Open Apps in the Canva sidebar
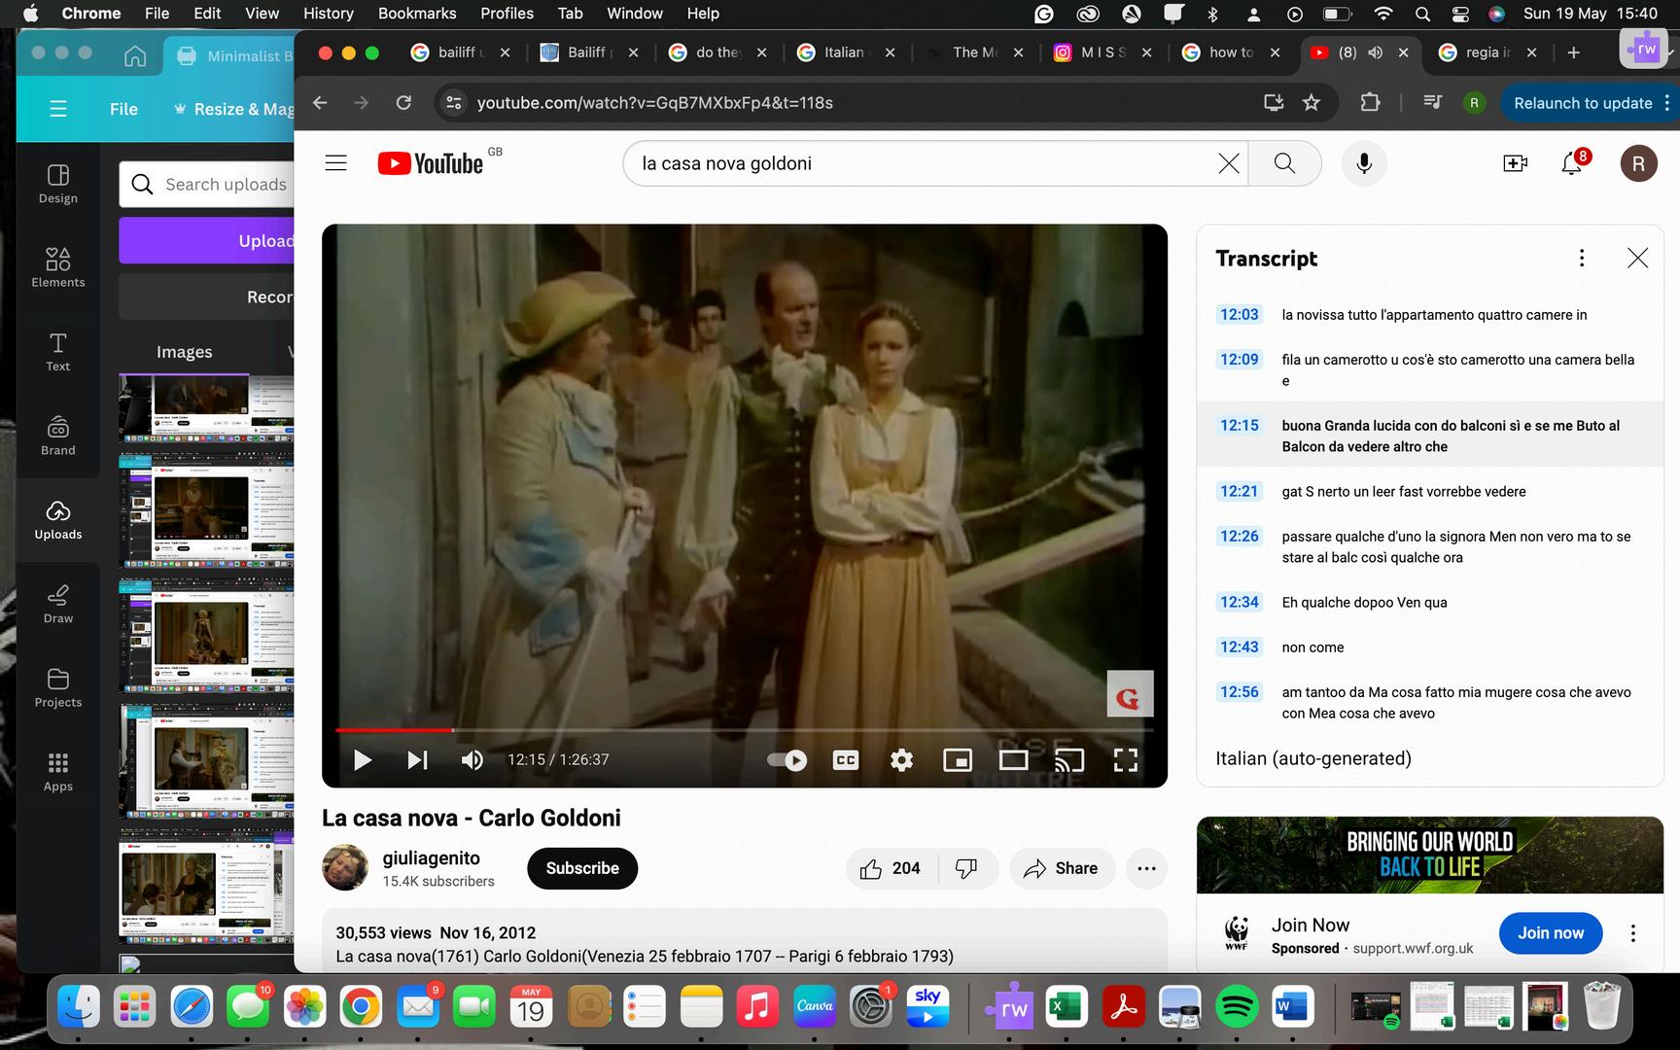This screenshot has height=1050, width=1680. tap(58, 771)
